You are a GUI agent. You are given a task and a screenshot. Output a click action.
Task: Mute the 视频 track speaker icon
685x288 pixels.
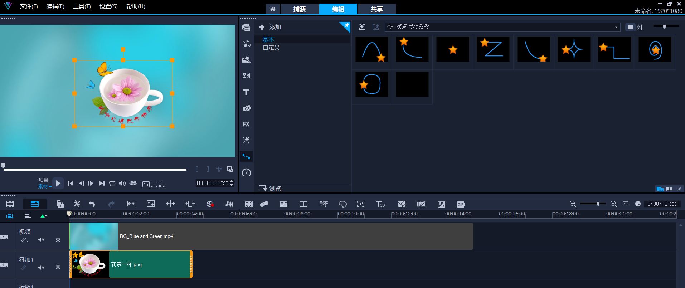pyautogui.click(x=41, y=240)
